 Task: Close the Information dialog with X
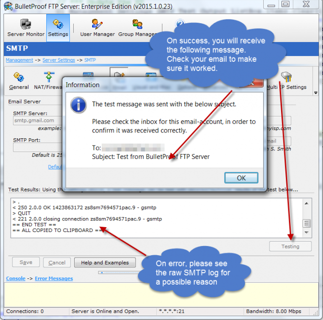251,83
